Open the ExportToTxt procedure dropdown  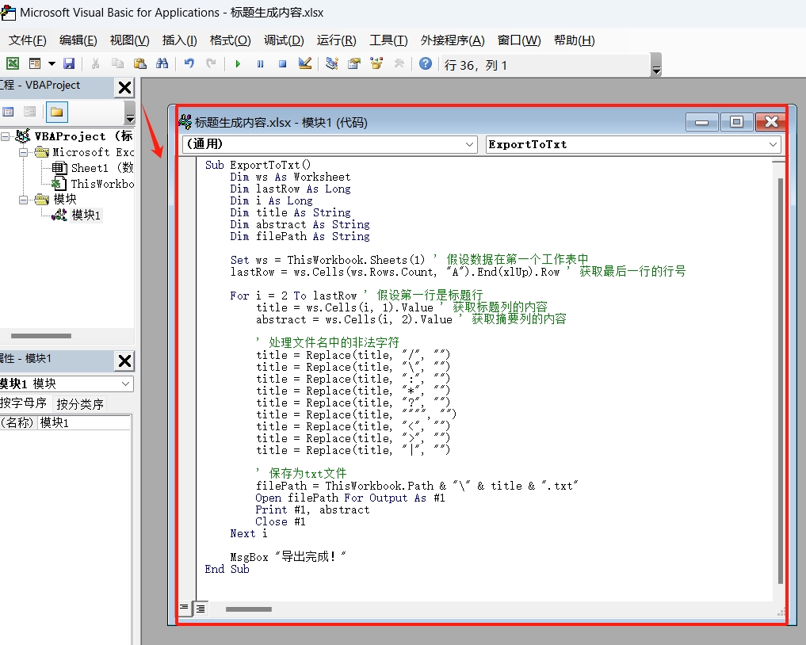[633, 144]
